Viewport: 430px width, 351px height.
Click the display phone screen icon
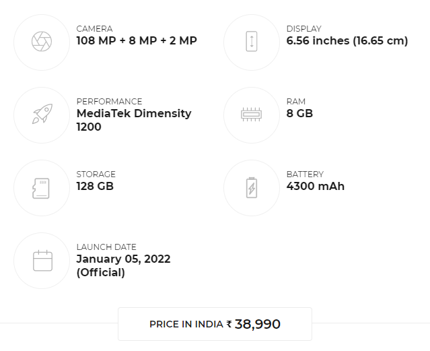click(x=252, y=42)
